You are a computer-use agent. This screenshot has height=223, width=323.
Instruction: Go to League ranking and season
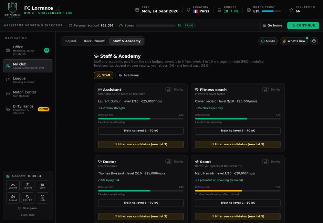pos(27,80)
